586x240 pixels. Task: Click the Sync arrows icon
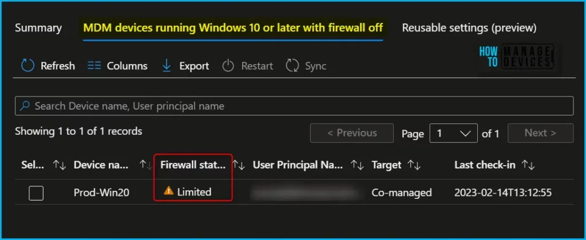292,66
